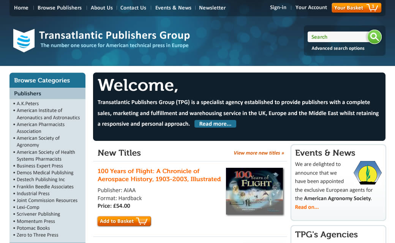Click the site tagline under the title
Image resolution: width=395 pixels, height=243 pixels.
coord(115,45)
